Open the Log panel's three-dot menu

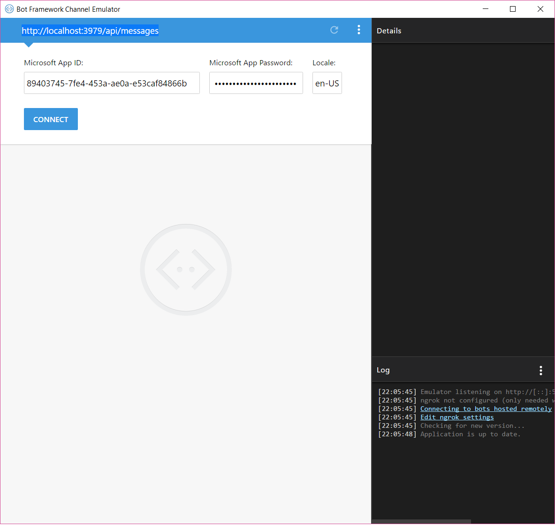click(540, 371)
